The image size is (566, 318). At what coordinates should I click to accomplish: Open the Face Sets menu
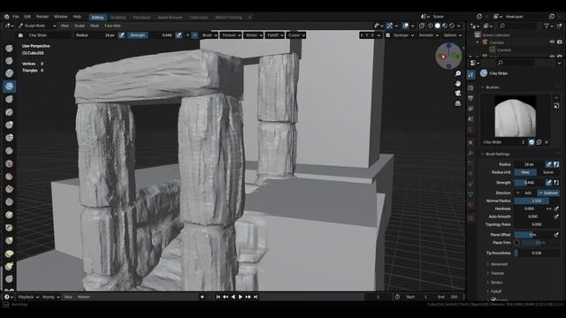112,26
